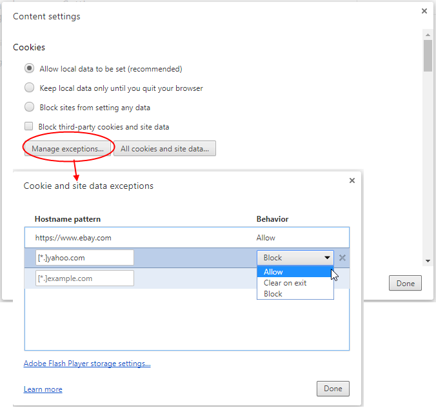Close the Cookie and site data exceptions dialog
Image resolution: width=436 pixels, height=408 pixels.
(x=352, y=180)
